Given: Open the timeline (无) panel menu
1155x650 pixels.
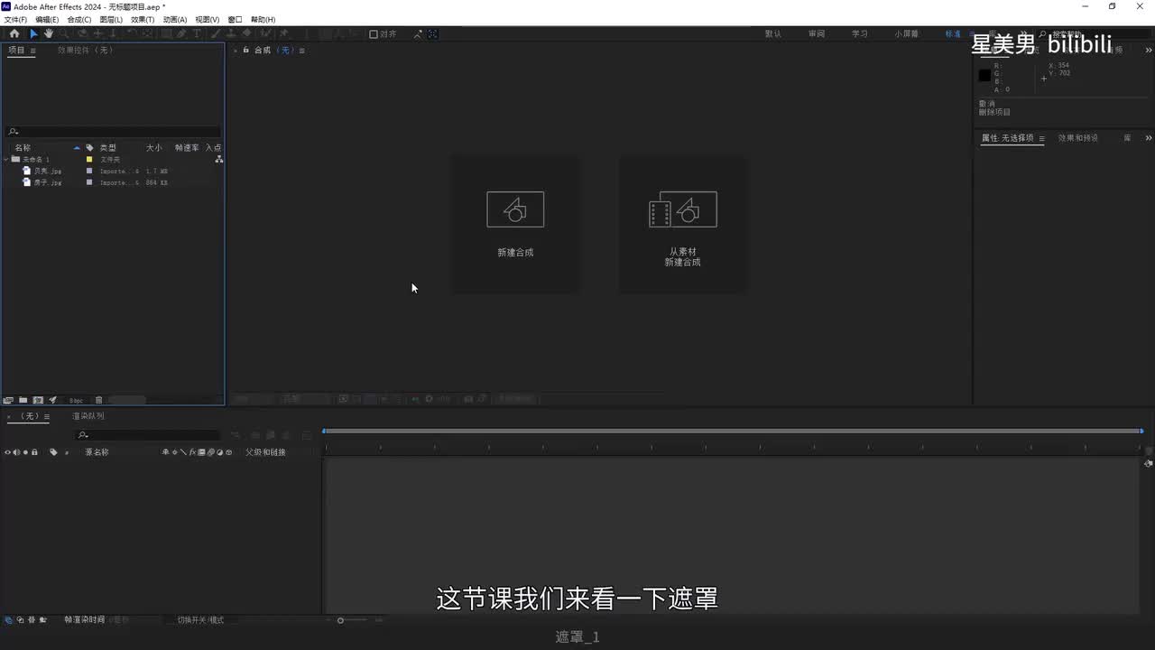Looking at the screenshot, I should pyautogui.click(x=47, y=416).
